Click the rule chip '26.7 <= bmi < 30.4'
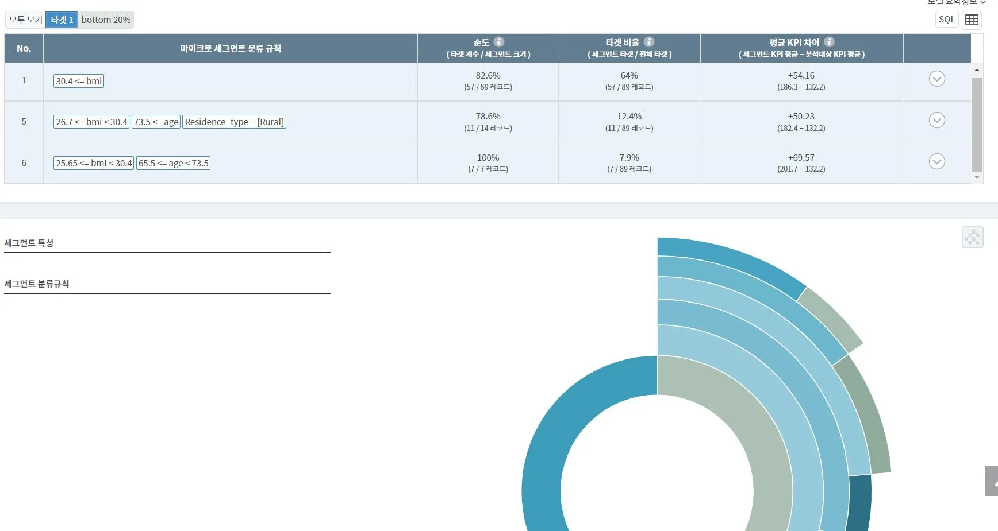The height and width of the screenshot is (531, 998). point(91,122)
